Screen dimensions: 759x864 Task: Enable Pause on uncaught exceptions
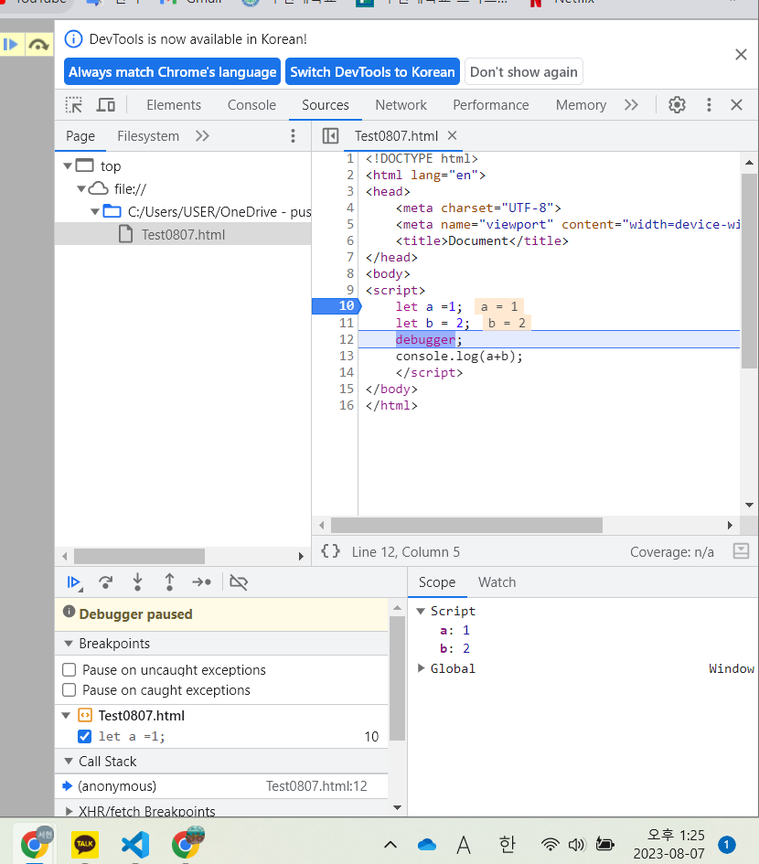point(69,670)
